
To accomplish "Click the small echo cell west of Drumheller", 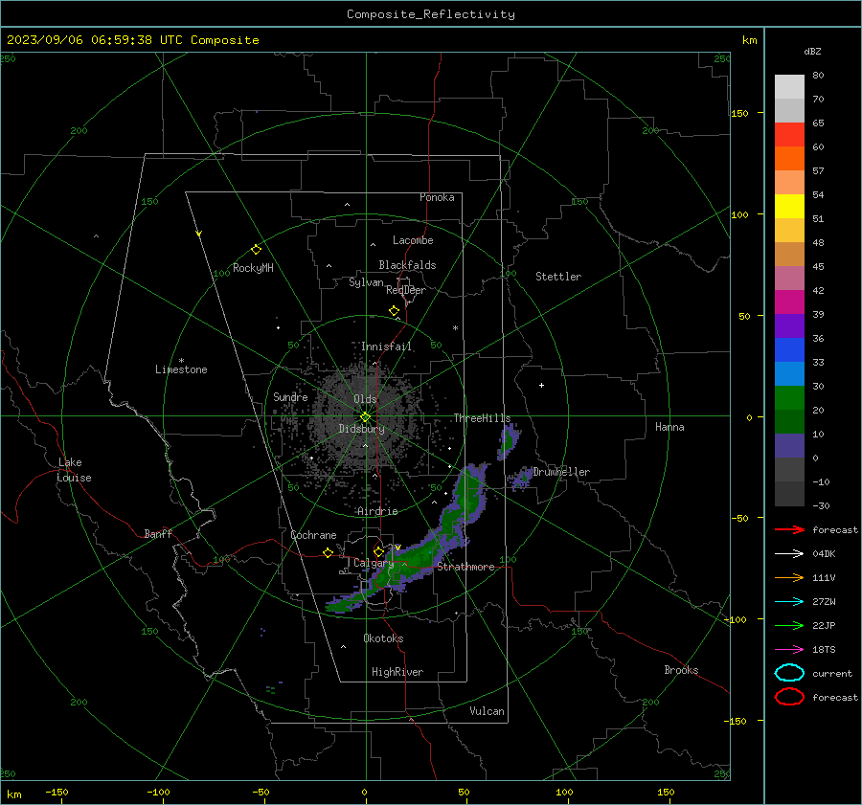I will pyautogui.click(x=521, y=480).
